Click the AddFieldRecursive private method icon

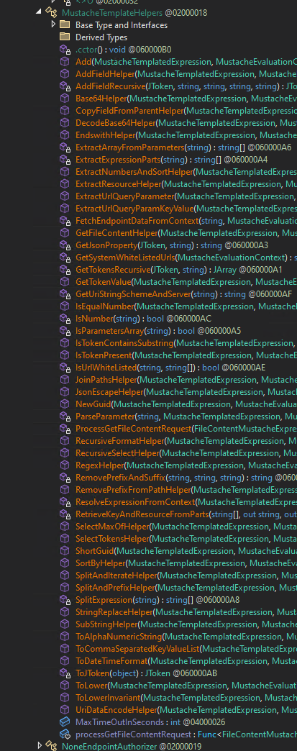click(x=65, y=86)
